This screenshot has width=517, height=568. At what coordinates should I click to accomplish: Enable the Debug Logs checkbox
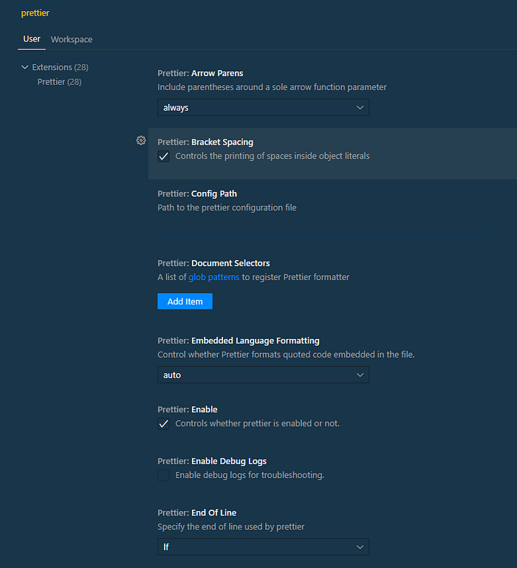tap(163, 475)
